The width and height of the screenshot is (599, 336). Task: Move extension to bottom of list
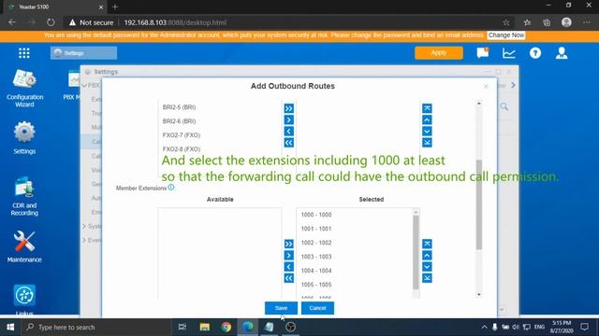click(x=427, y=278)
